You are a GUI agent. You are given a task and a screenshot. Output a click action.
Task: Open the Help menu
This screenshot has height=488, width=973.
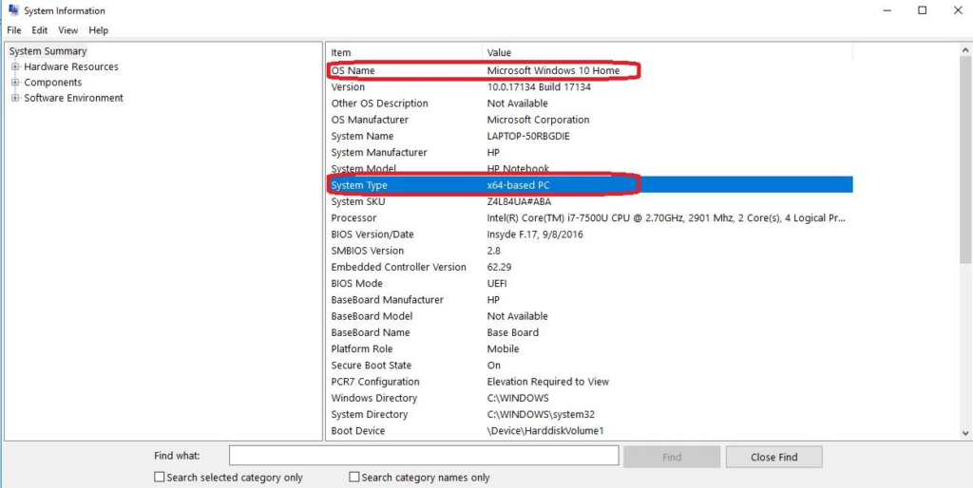click(x=99, y=30)
